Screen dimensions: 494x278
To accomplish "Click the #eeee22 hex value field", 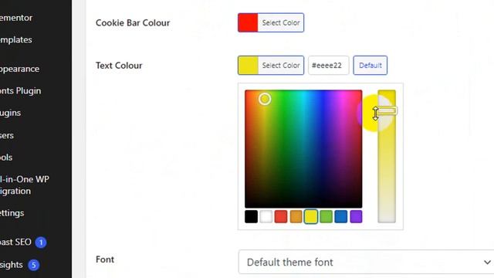I will click(328, 65).
